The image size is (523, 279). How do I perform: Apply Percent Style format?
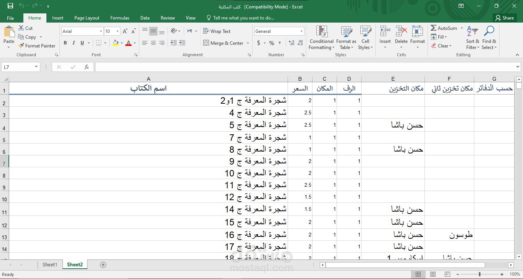(271, 43)
